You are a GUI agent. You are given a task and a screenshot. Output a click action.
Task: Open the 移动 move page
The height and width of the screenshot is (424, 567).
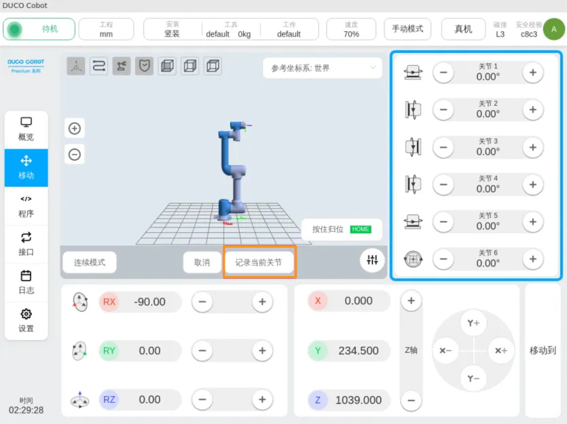pos(26,168)
